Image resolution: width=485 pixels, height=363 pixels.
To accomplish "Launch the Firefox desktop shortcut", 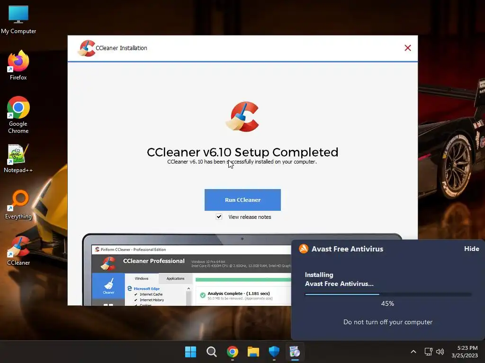I will click(x=18, y=65).
